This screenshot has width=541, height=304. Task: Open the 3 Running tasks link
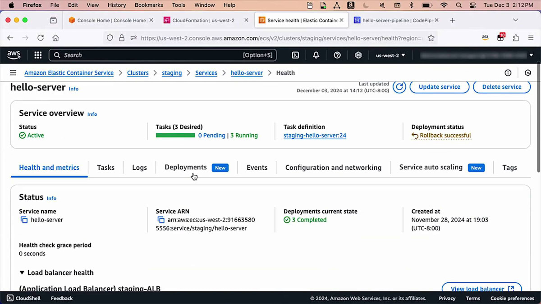coord(244,135)
